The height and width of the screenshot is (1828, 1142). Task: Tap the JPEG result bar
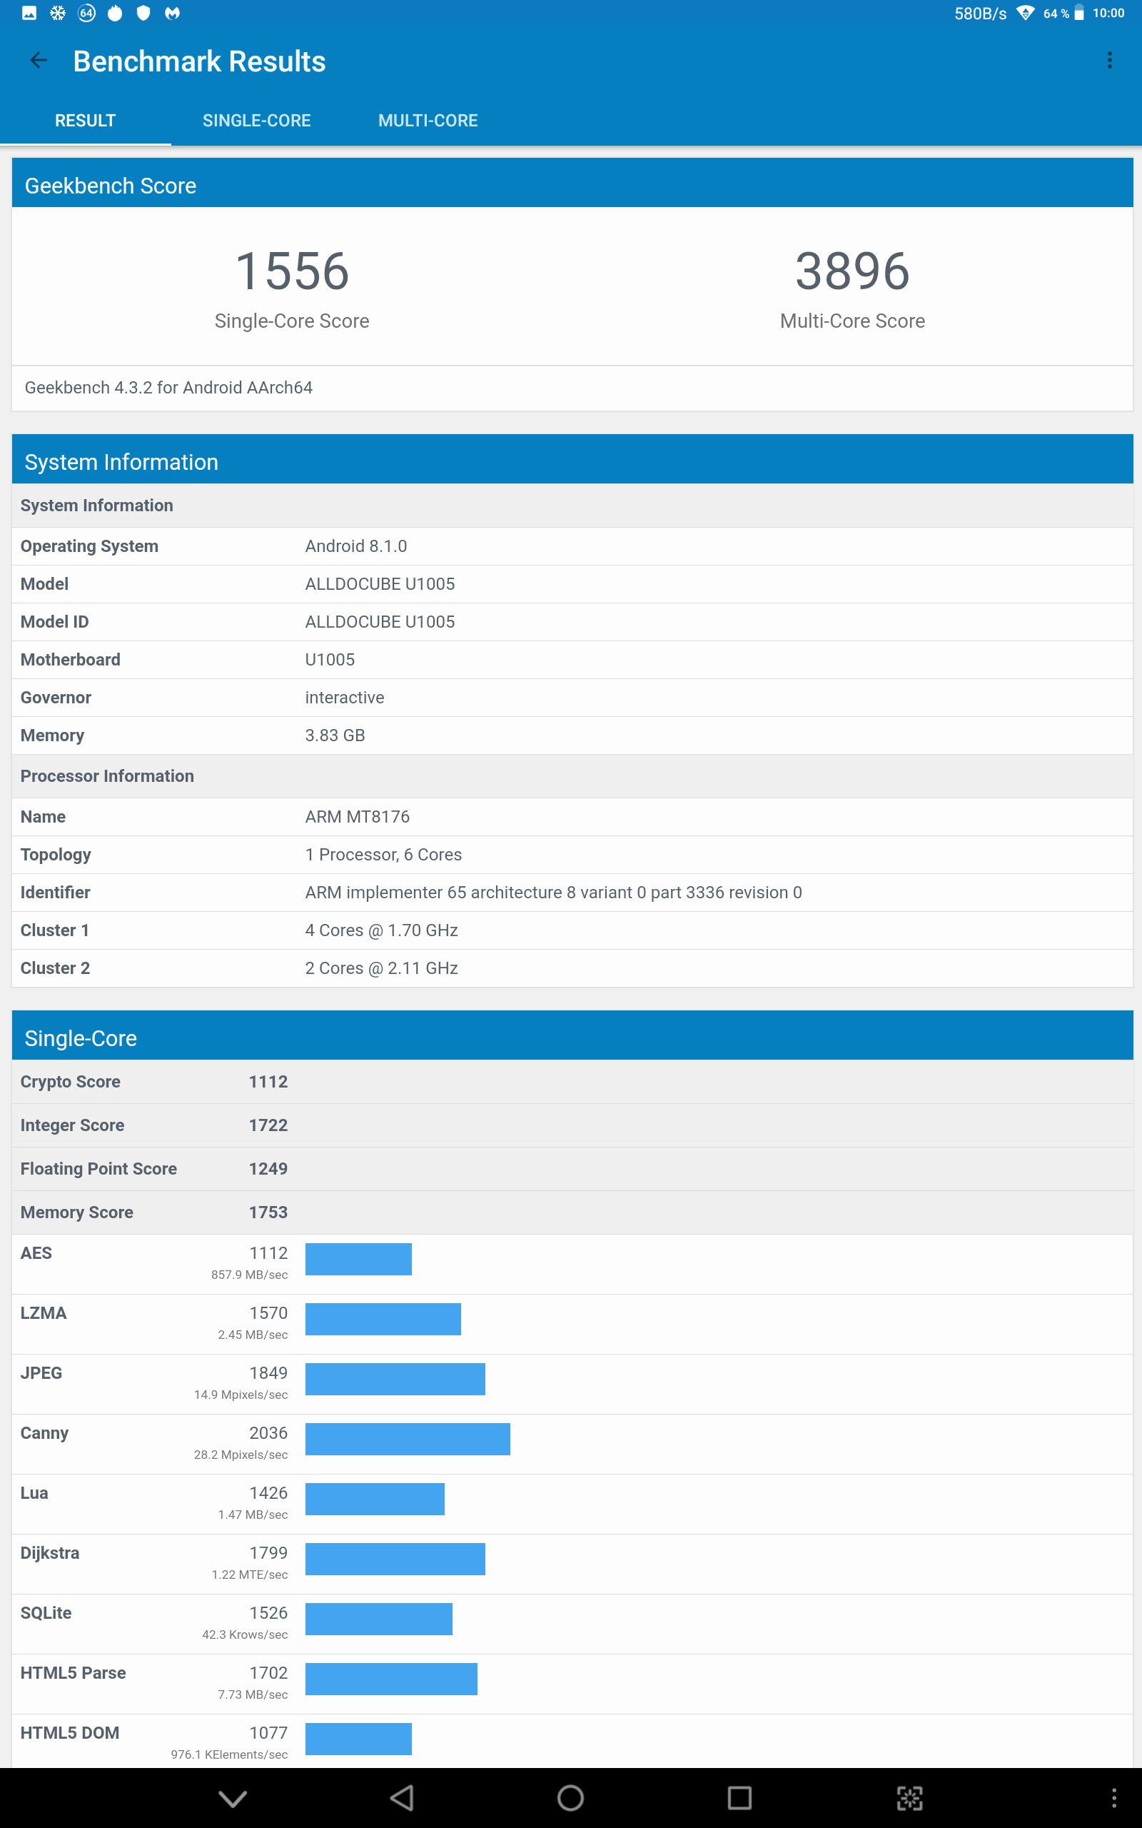[395, 1380]
